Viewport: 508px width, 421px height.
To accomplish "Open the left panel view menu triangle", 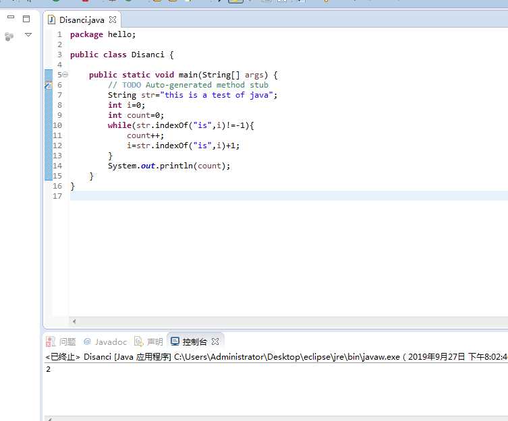I will point(28,34).
